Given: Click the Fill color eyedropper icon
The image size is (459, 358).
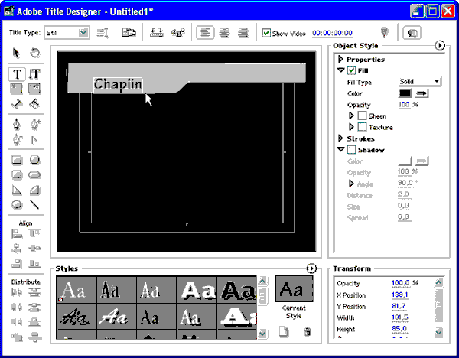Looking at the screenshot, I should point(422,93).
